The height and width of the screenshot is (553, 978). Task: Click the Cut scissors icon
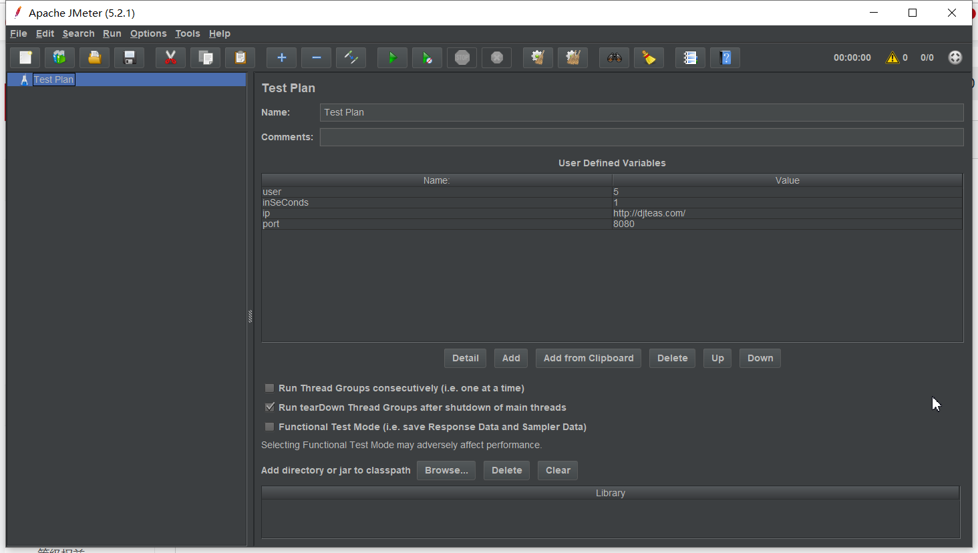click(x=171, y=57)
